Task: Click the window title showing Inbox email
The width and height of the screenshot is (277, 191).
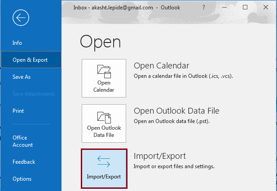Action: pos(127,8)
